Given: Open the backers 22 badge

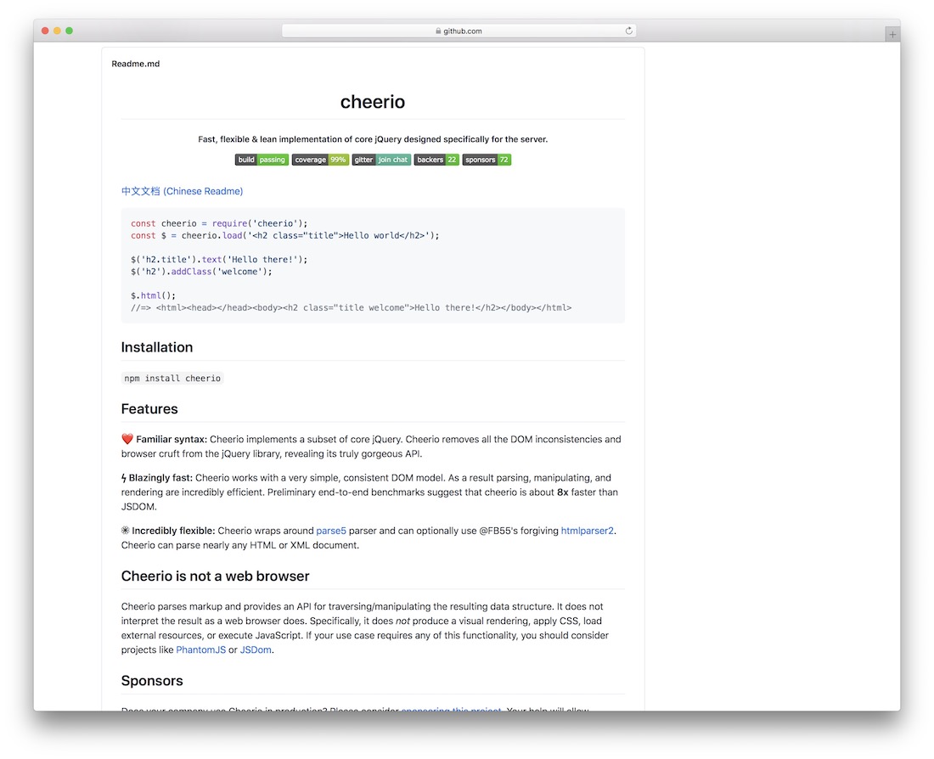Looking at the screenshot, I should 436,160.
